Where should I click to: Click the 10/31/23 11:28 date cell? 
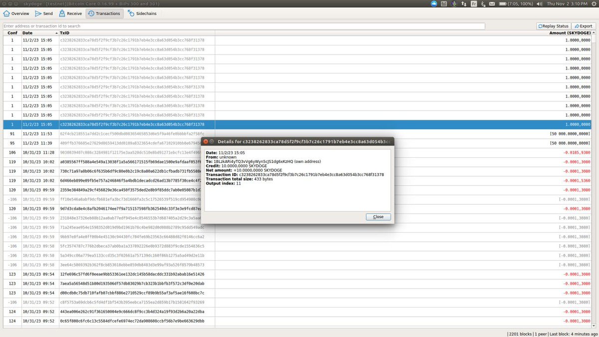click(x=38, y=152)
